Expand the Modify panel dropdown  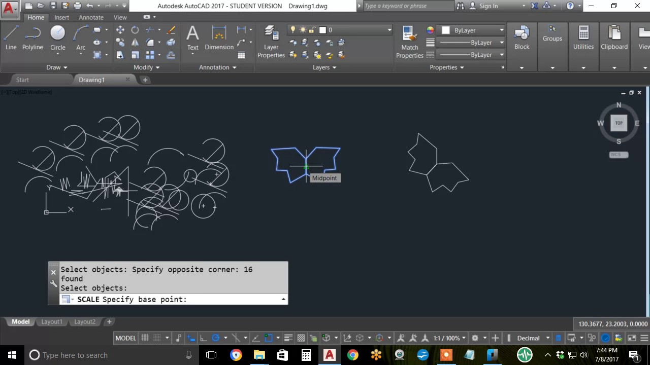(x=147, y=67)
